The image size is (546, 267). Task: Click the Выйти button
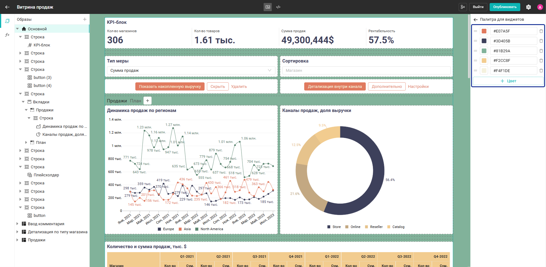[478, 7]
